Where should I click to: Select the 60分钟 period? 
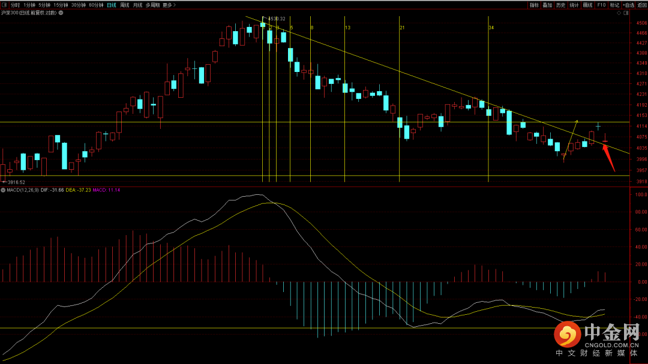96,5
